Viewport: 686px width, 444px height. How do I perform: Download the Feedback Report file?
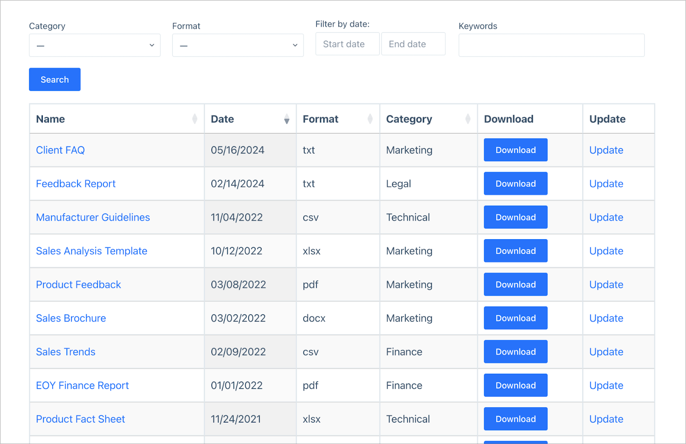click(516, 183)
